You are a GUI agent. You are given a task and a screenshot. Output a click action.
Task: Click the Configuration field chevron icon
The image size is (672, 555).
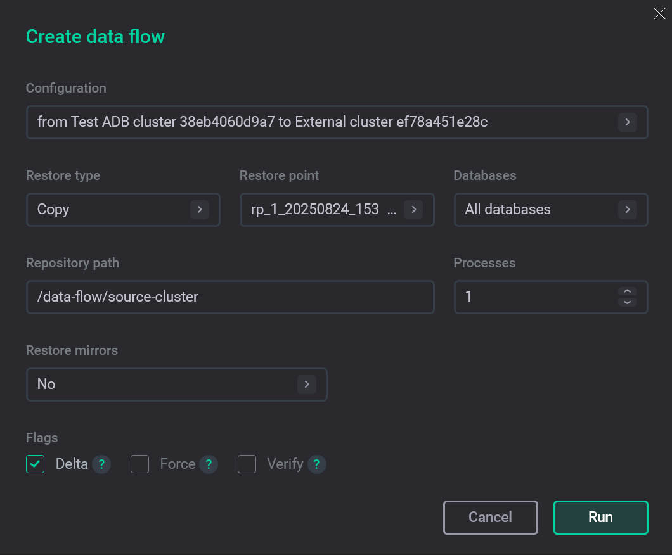pyautogui.click(x=627, y=122)
